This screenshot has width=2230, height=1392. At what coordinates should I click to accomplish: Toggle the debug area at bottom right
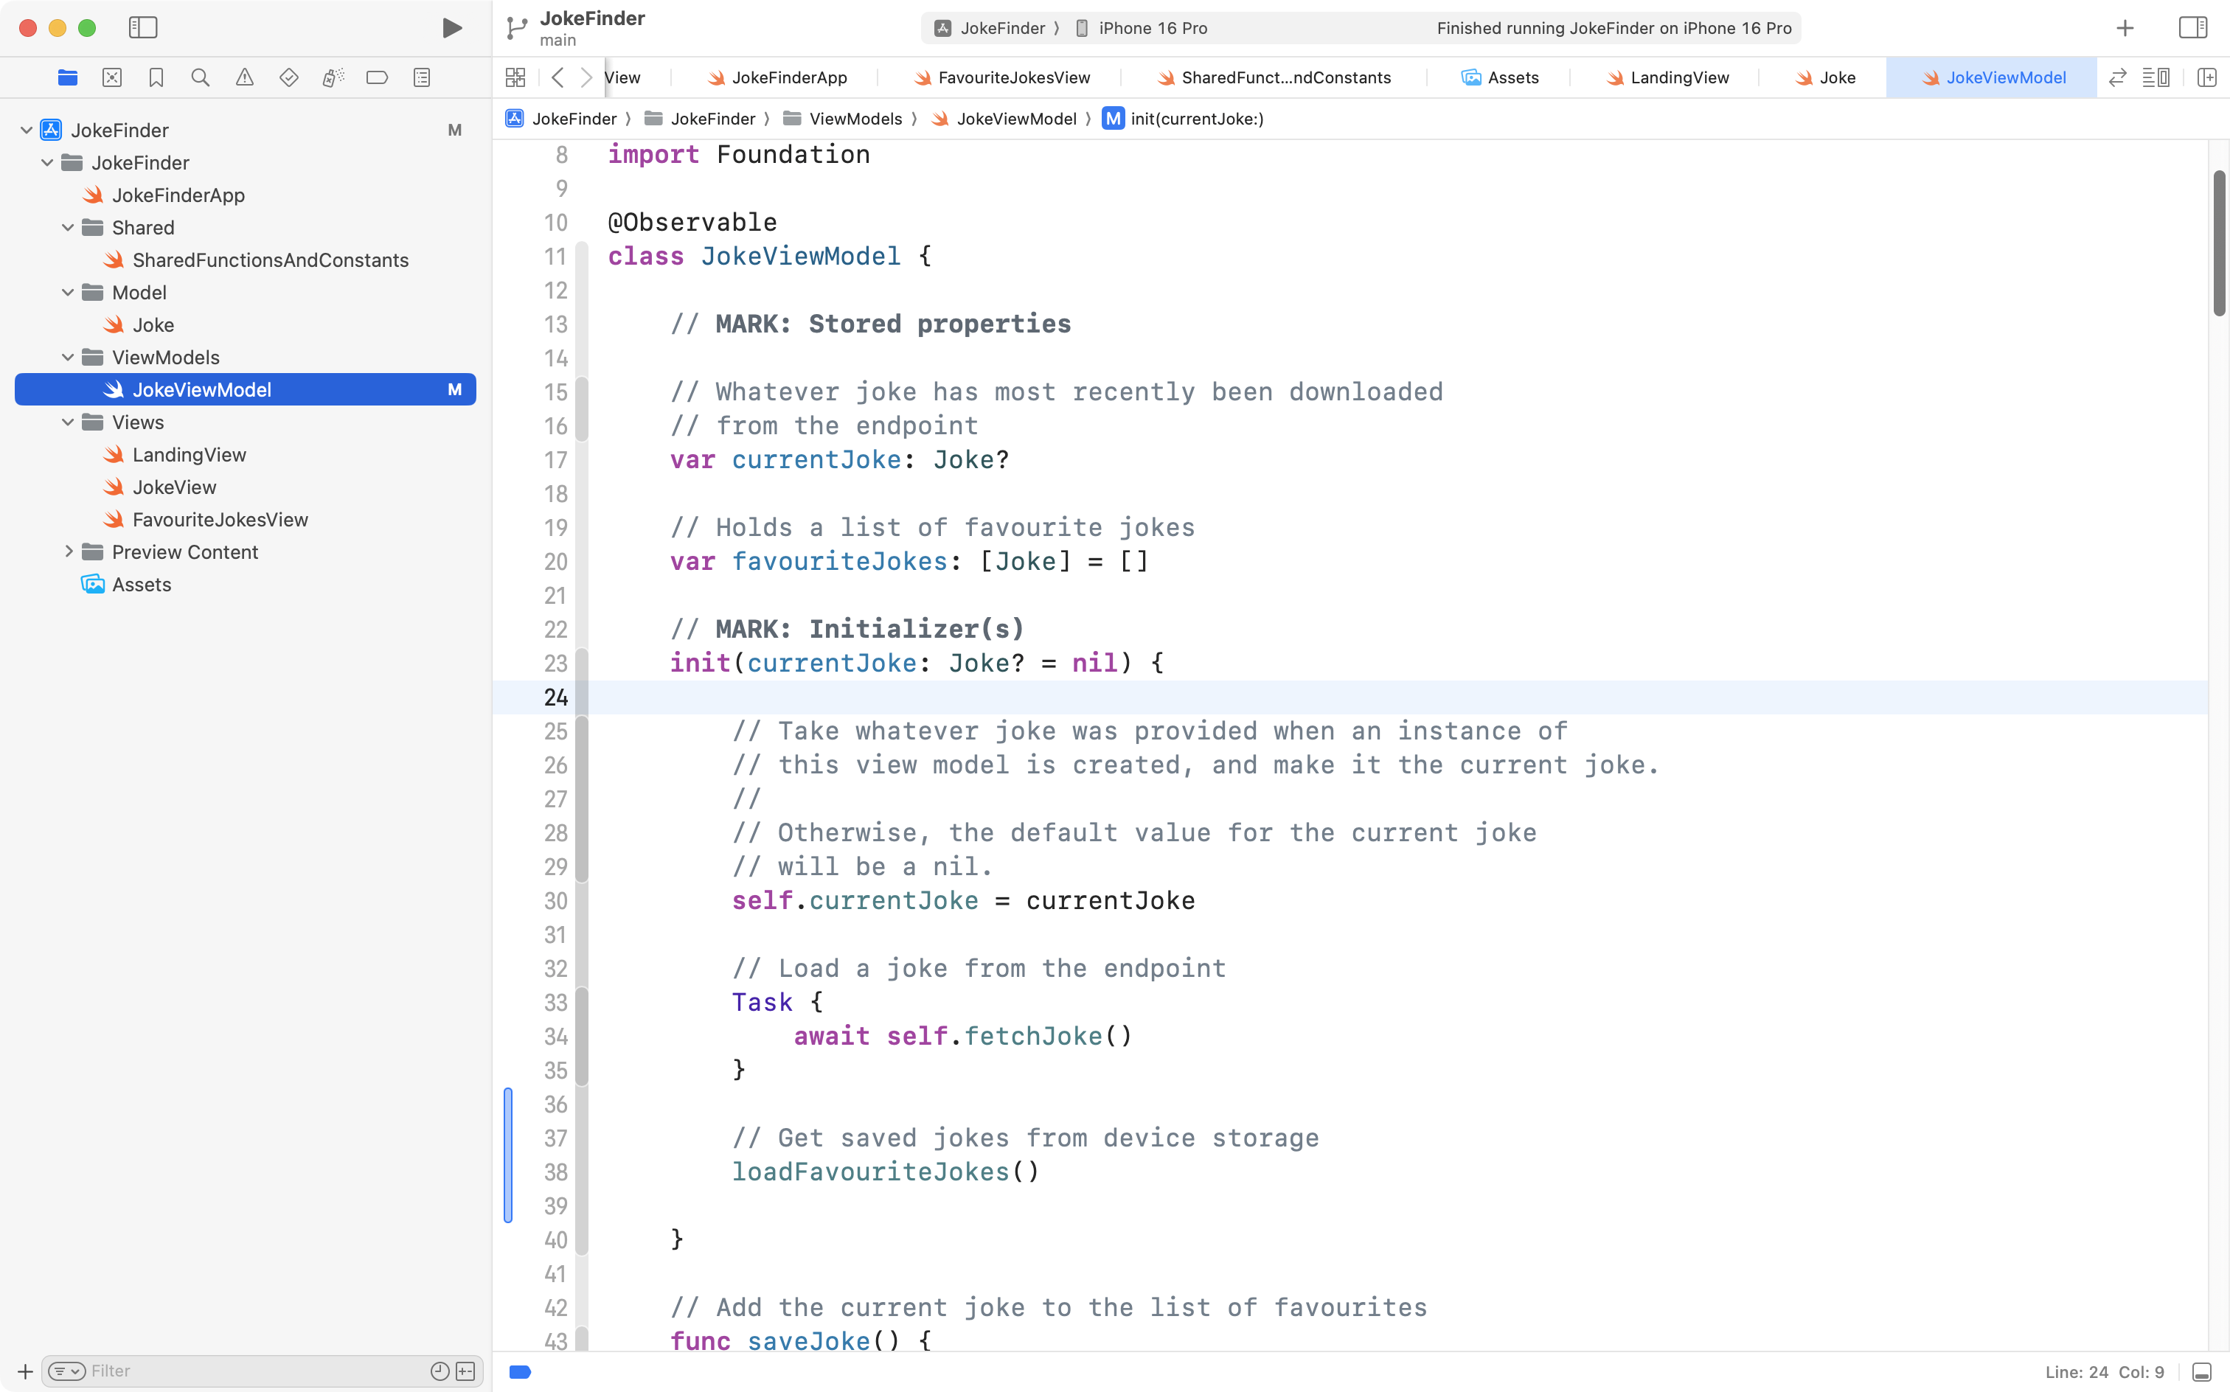(x=2201, y=1372)
